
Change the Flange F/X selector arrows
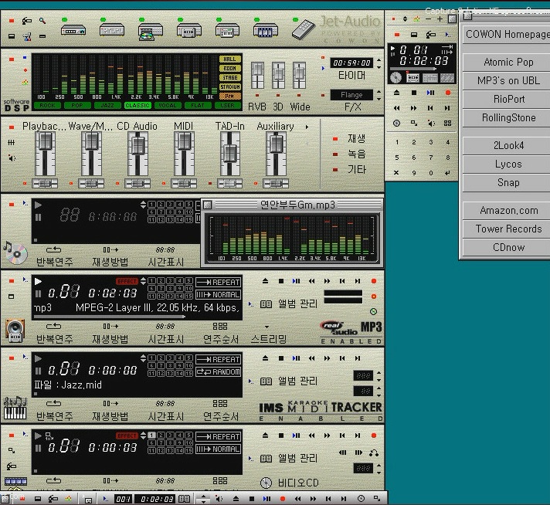[x=379, y=95]
